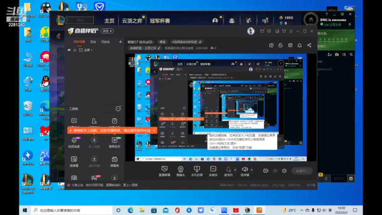
Task: Add a 手机投屏 phone cast source
Action: 197,171
